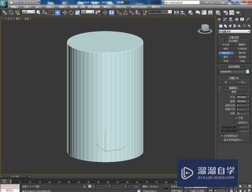Click the Align tool icon
The width and height of the screenshot is (252, 192).
coord(183,13)
